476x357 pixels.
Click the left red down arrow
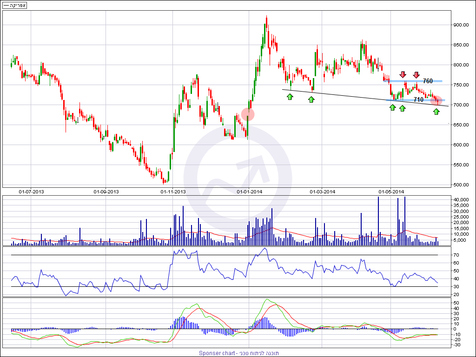coord(403,74)
